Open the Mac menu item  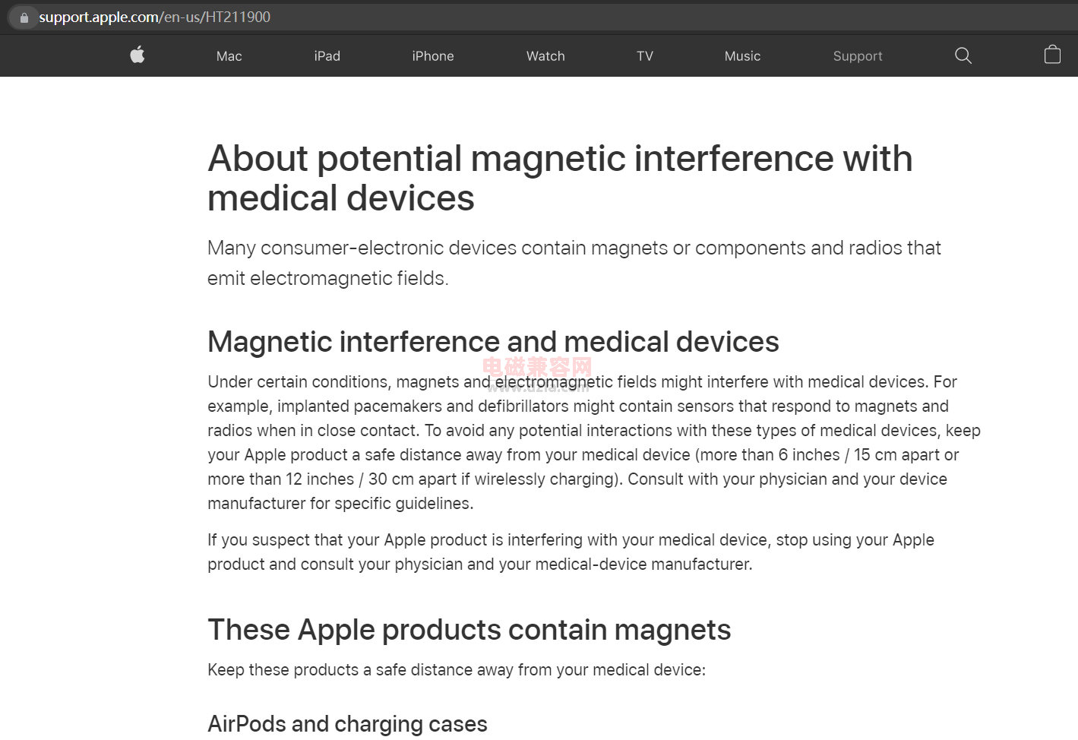click(229, 56)
